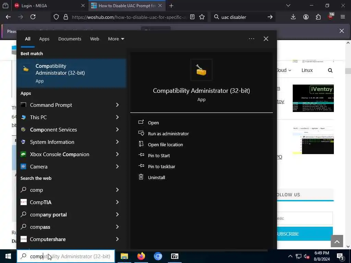Expand details arrow for Camera
This screenshot has height=263, width=351.
click(117, 166)
